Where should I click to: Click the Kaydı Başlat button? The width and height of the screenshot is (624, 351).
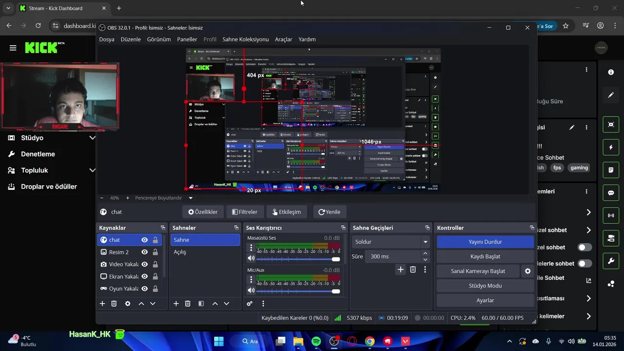click(x=485, y=256)
